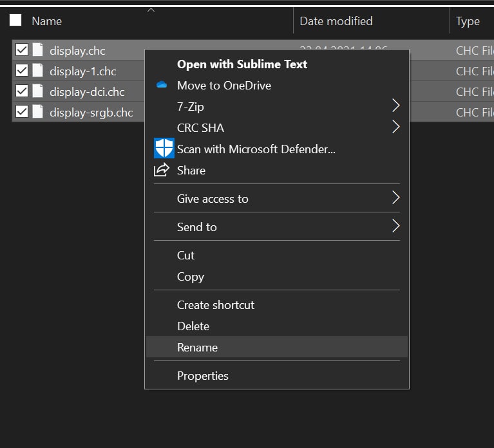Open Send to entry
Screen dimensions: 494x448
pyautogui.click(x=277, y=227)
